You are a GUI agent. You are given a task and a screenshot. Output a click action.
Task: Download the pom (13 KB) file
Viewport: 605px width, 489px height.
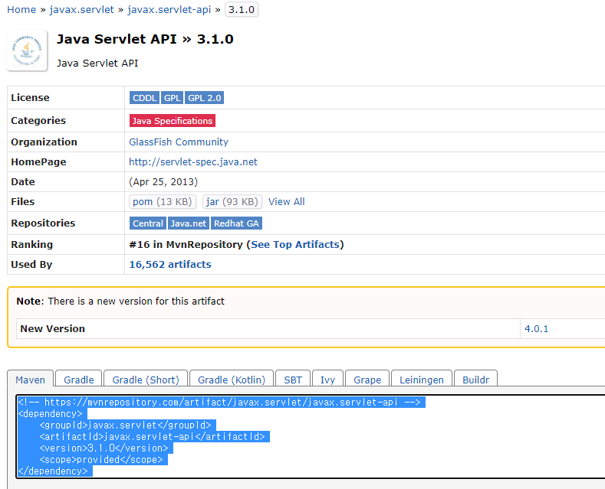click(x=163, y=202)
